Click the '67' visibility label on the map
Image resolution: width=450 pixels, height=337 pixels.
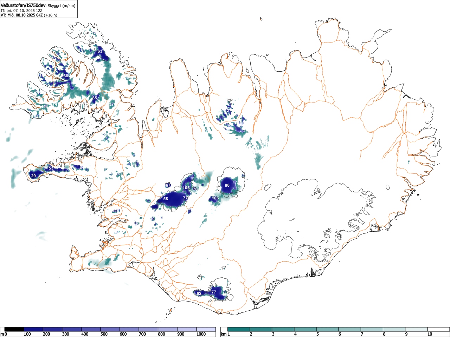pyautogui.click(x=168, y=185)
